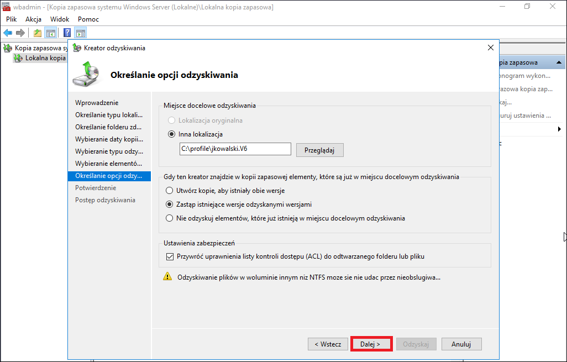Viewport: 567px width, 362px height.
Task: Toggle the show/hide console tree icon
Action: (51, 33)
